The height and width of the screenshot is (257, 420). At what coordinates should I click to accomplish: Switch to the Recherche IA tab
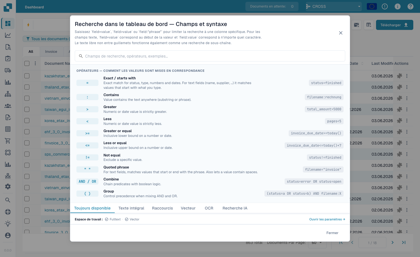(x=235, y=208)
